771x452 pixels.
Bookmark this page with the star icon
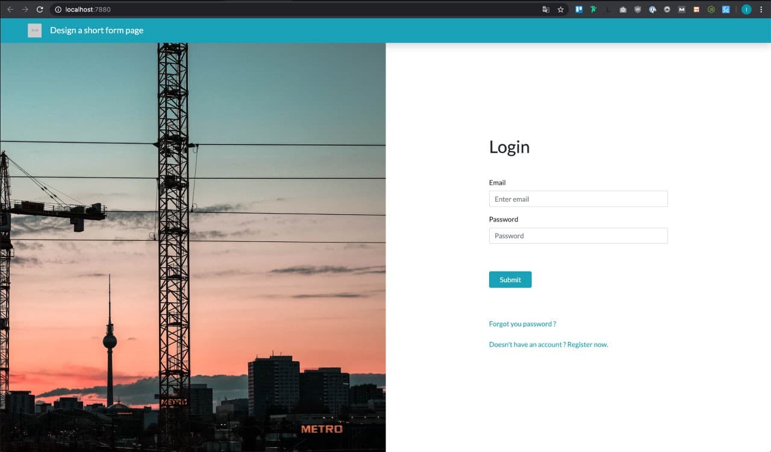pyautogui.click(x=560, y=10)
